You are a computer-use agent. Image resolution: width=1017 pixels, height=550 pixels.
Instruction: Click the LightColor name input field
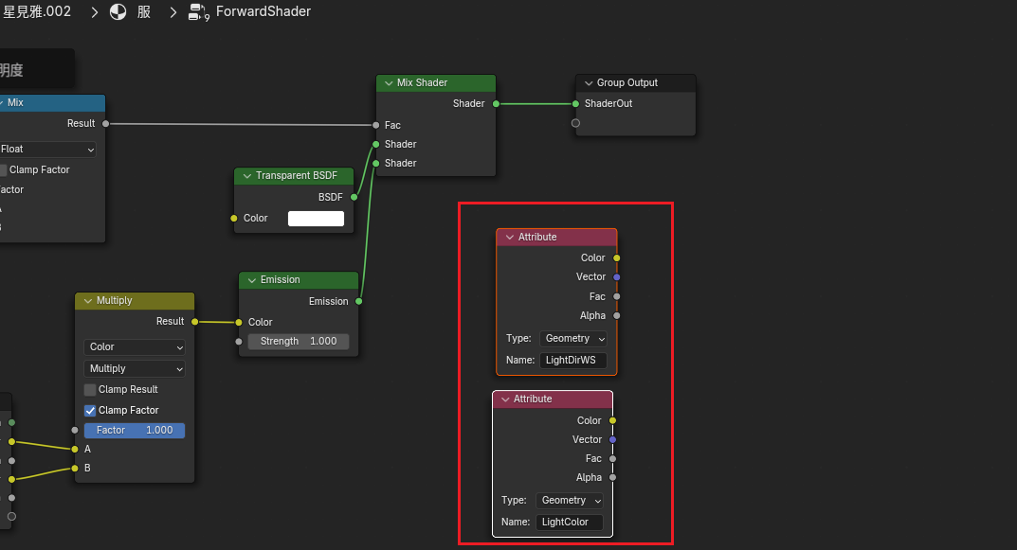click(569, 522)
